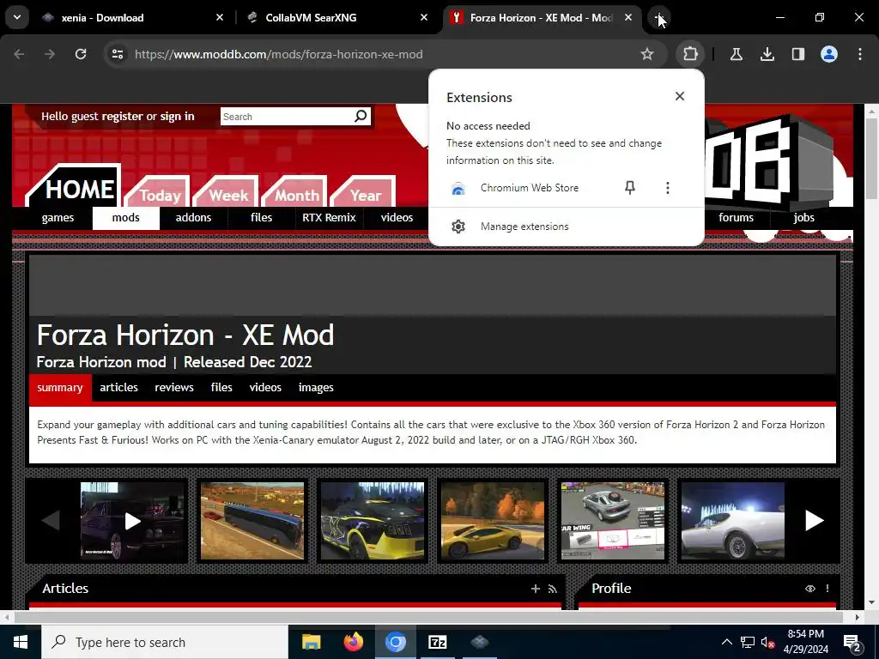Screen dimensions: 879x659
Task: Open the Chrome Labs flask icon
Action: coord(736,54)
